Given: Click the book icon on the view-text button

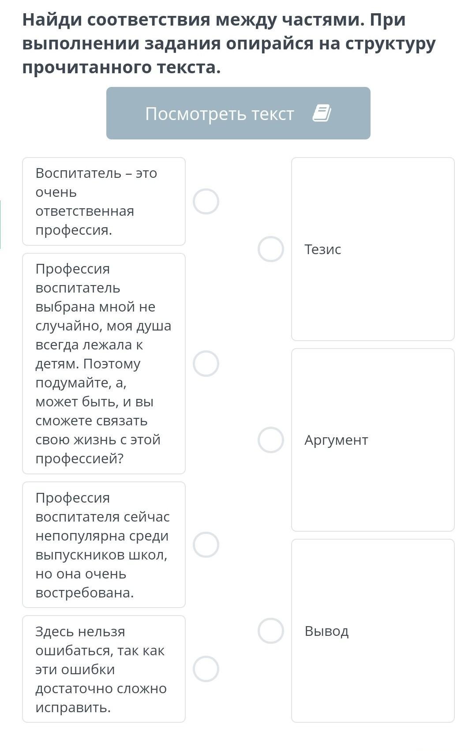Looking at the screenshot, I should (x=322, y=113).
